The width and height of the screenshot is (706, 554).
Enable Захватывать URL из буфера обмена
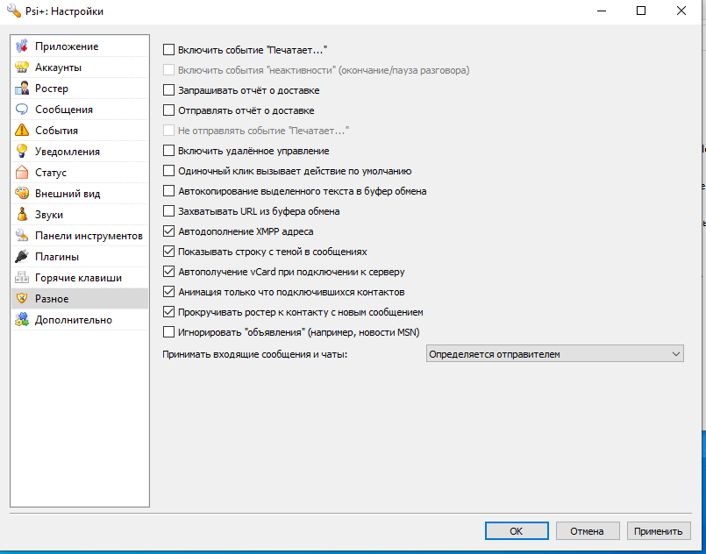point(169,211)
